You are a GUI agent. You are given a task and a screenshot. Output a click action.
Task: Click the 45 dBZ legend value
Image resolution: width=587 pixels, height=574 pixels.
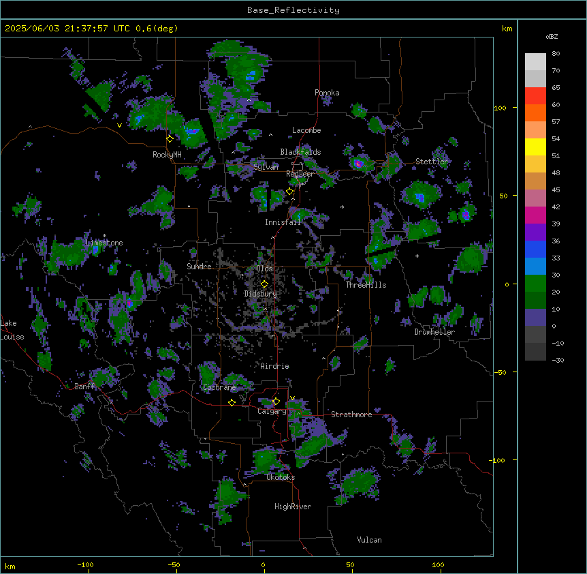click(x=556, y=190)
